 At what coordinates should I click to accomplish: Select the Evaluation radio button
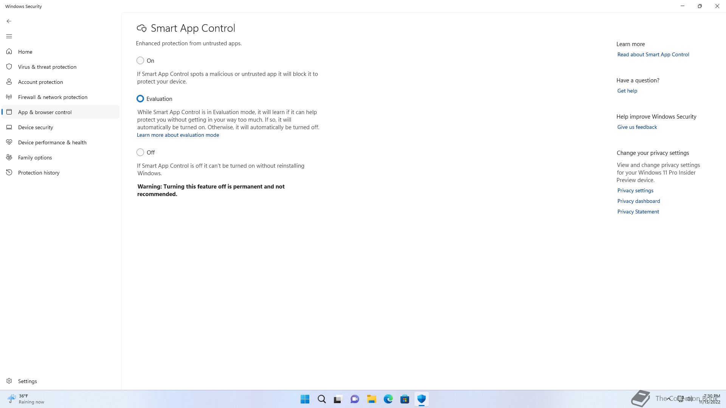coord(140,99)
